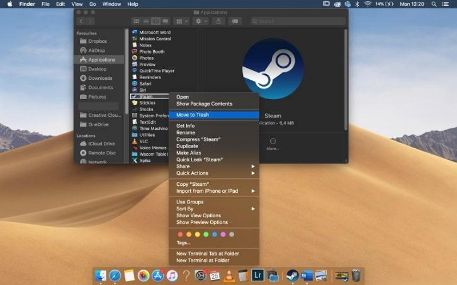Switch Finder to gallery view
The image size is (457, 285).
[x=165, y=21]
